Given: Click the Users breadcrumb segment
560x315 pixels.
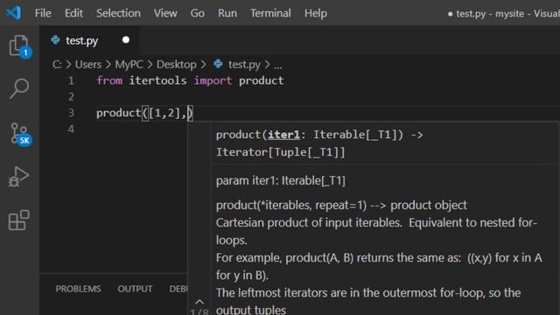Looking at the screenshot, I should click(x=88, y=64).
